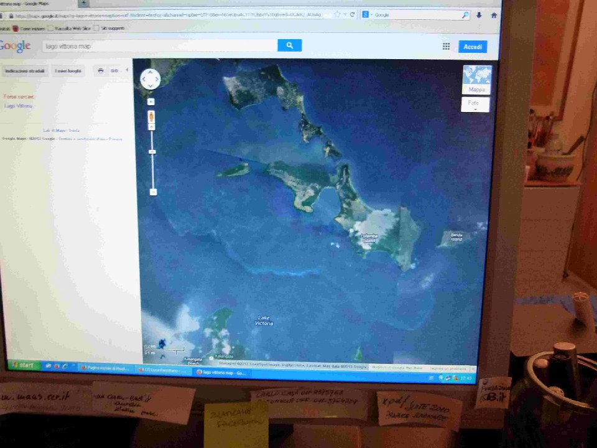Image resolution: width=597 pixels, height=448 pixels.
Task: Switch to the Mappa map view thumbnail
Action: tap(477, 80)
